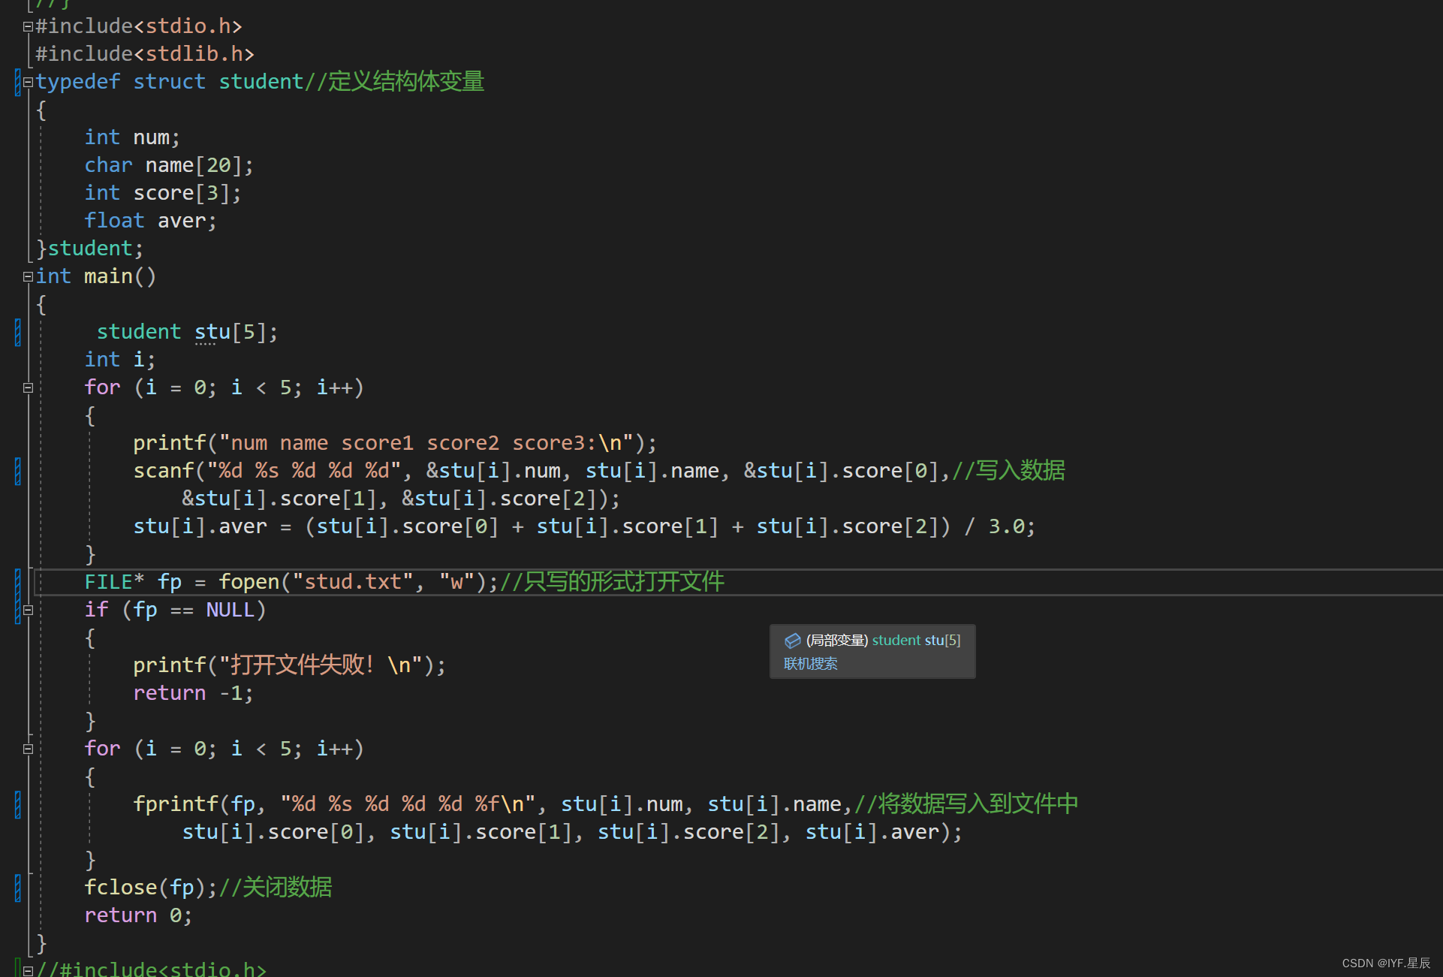1443x977 pixels.
Task: Click the "stud.txt" filename string
Action: pos(352,582)
